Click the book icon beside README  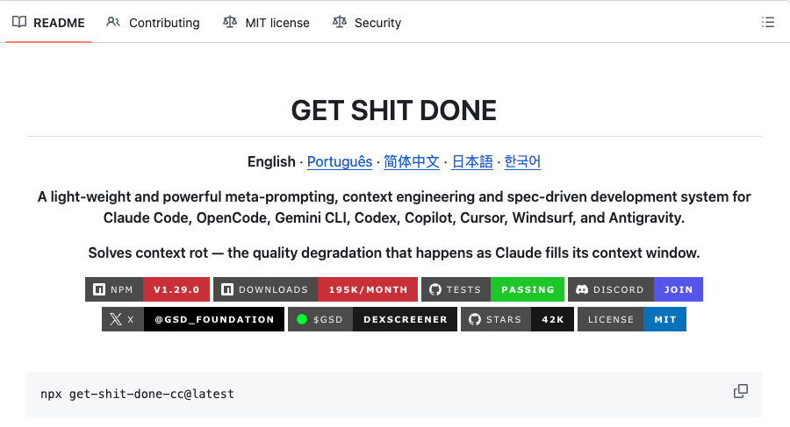pos(19,22)
